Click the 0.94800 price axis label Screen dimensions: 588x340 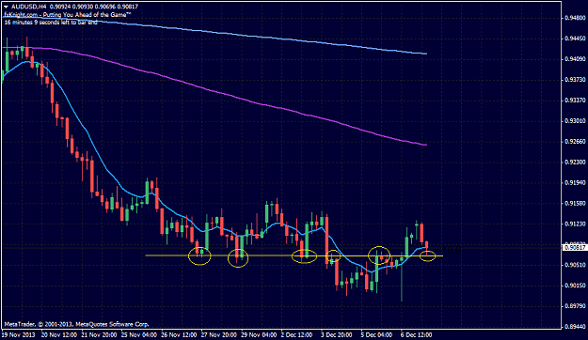(576, 18)
